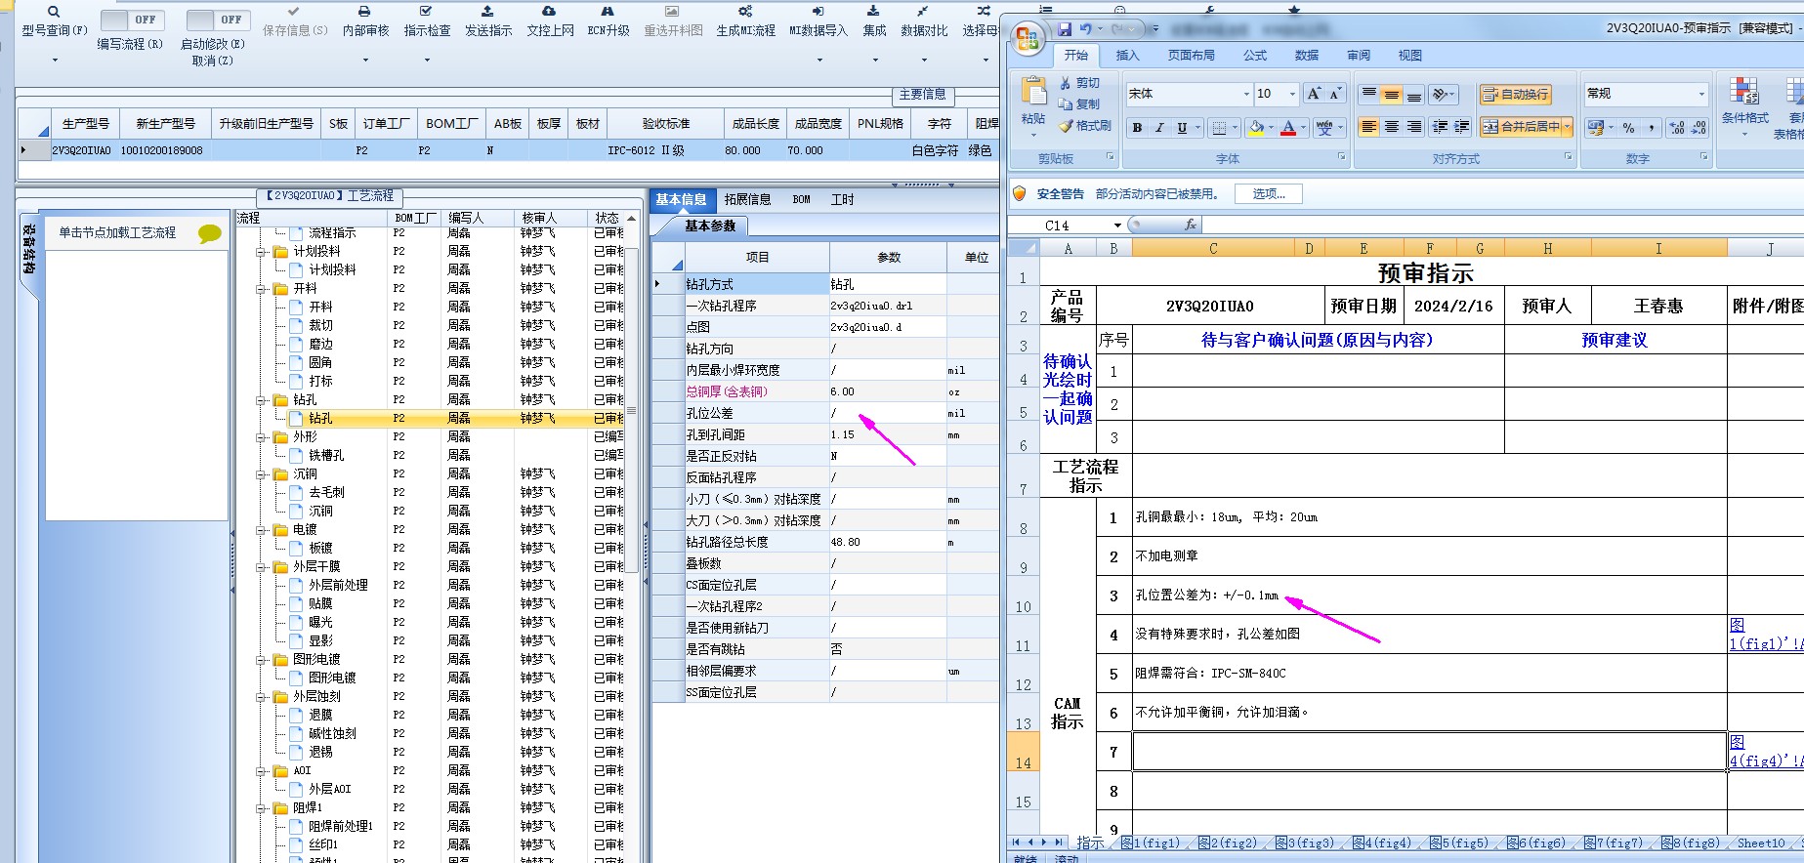Click the 内部审核 printer icon
Viewport: 1804px width, 863px height.
click(x=365, y=12)
